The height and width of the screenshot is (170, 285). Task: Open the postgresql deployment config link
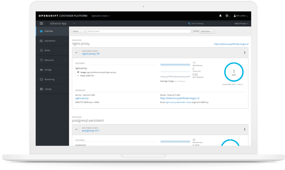tap(88, 131)
